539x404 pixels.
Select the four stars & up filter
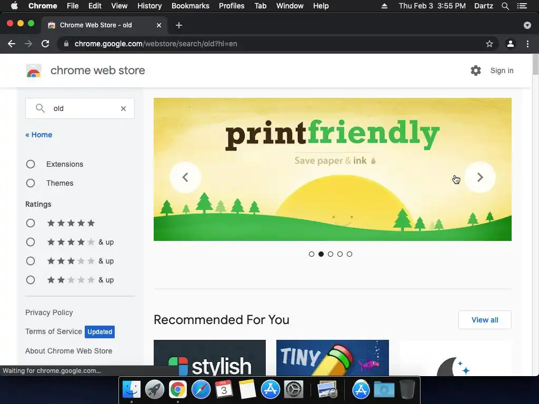(31, 242)
